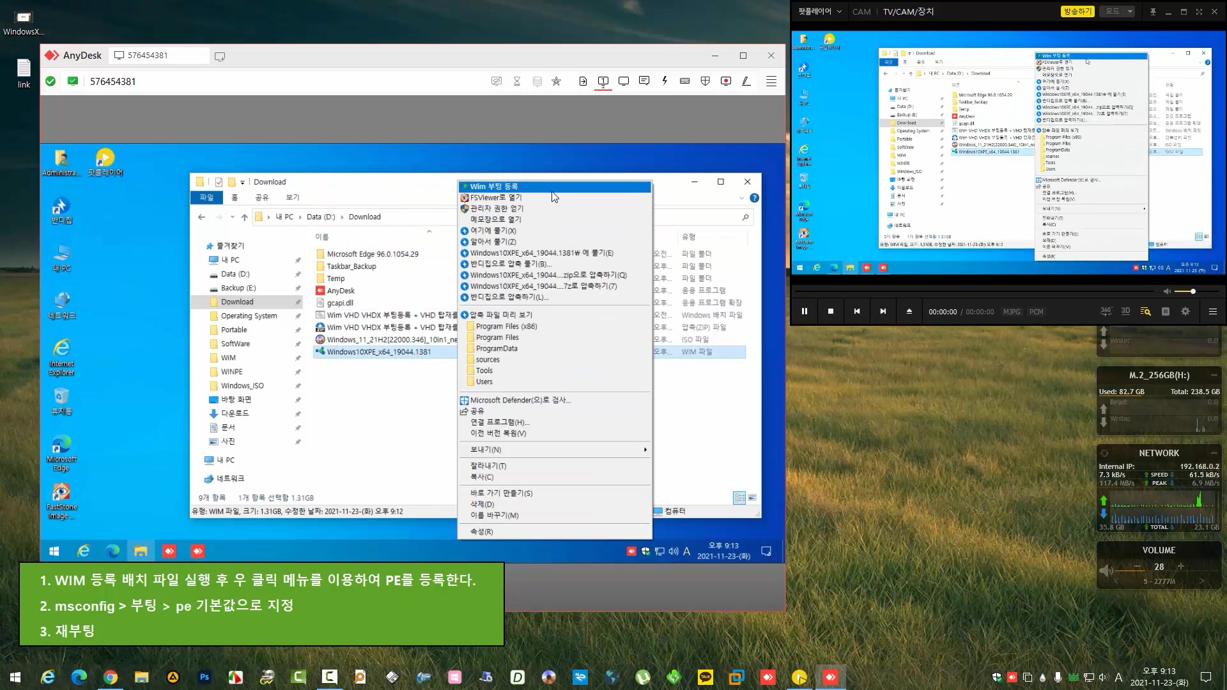Select Wim 부팅 등록 context menu entry
Viewport: 1227px width, 690px height.
click(x=555, y=187)
